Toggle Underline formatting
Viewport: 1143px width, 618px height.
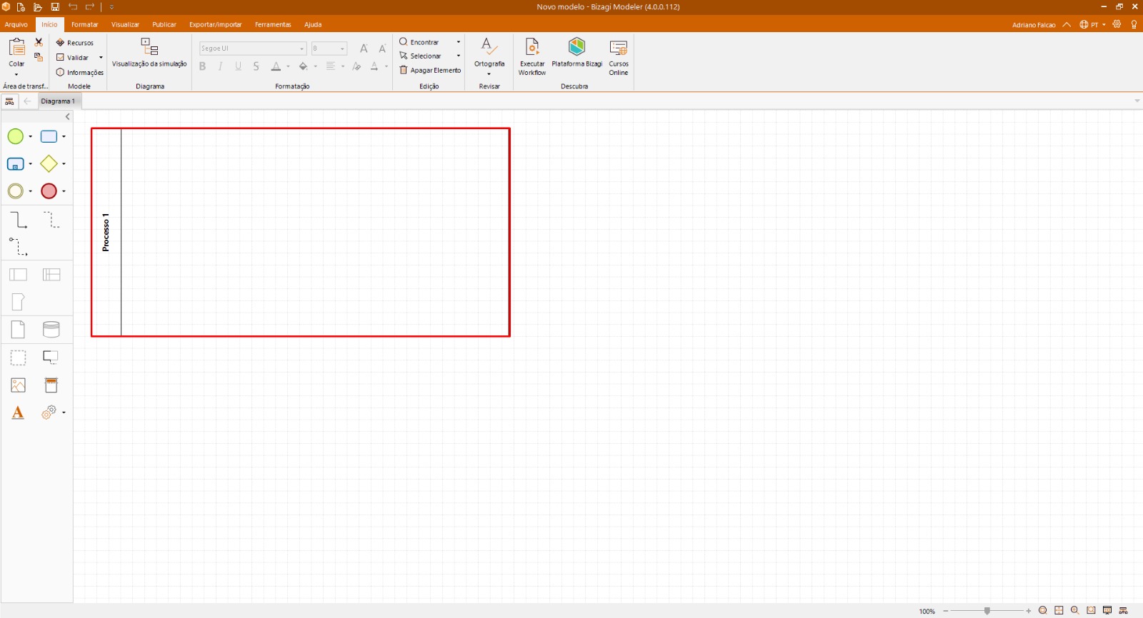[238, 66]
